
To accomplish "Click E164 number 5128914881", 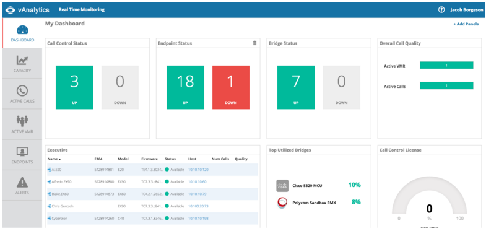I will pyautogui.click(x=104, y=170).
